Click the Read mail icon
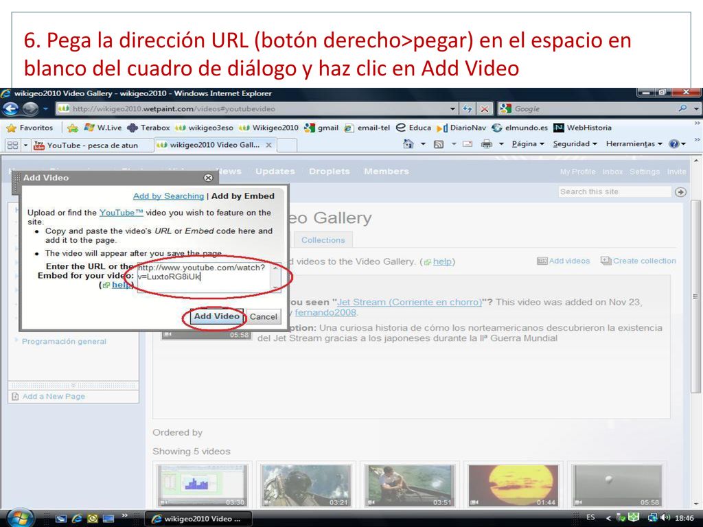703x527 pixels. (x=467, y=144)
